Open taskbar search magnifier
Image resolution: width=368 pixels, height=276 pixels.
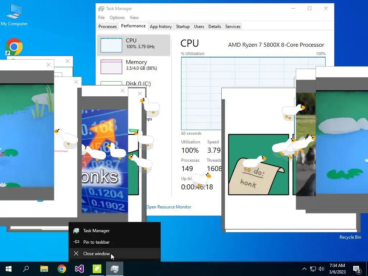(x=26, y=269)
